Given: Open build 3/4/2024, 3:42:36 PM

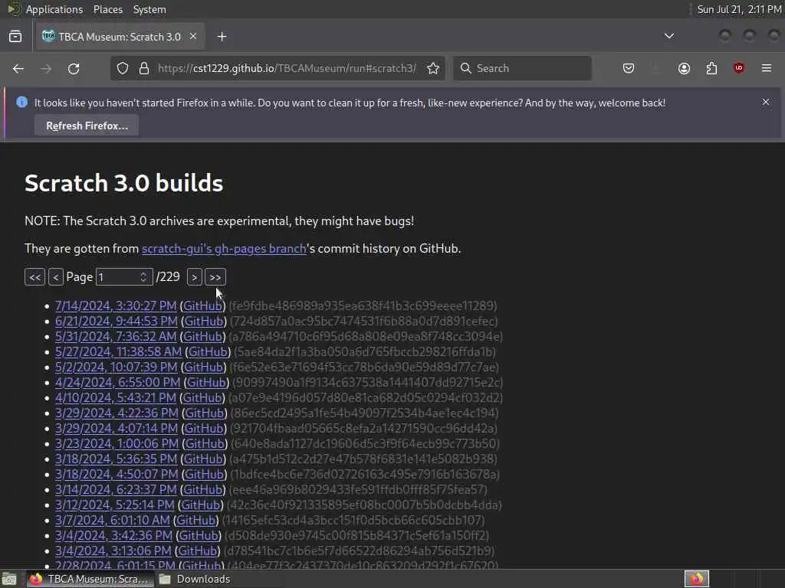Looking at the screenshot, I should tap(113, 535).
